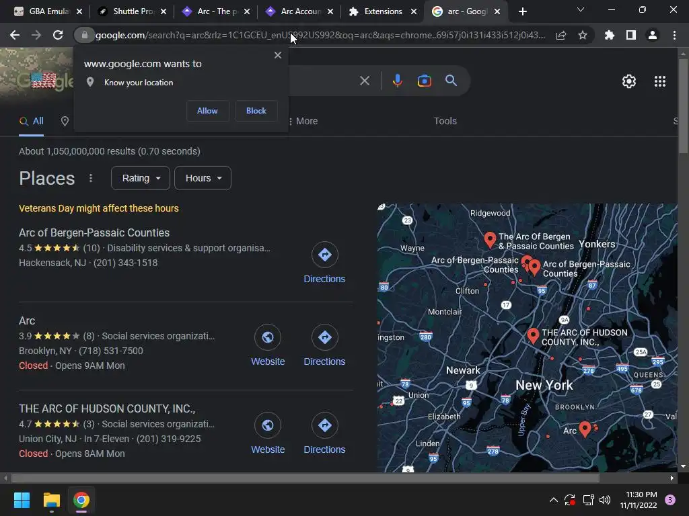Open the Extensions puzzle icon in toolbar
689x516 pixels.
point(610,35)
